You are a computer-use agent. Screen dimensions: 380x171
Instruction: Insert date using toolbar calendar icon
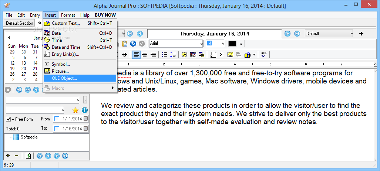[x=193, y=55]
